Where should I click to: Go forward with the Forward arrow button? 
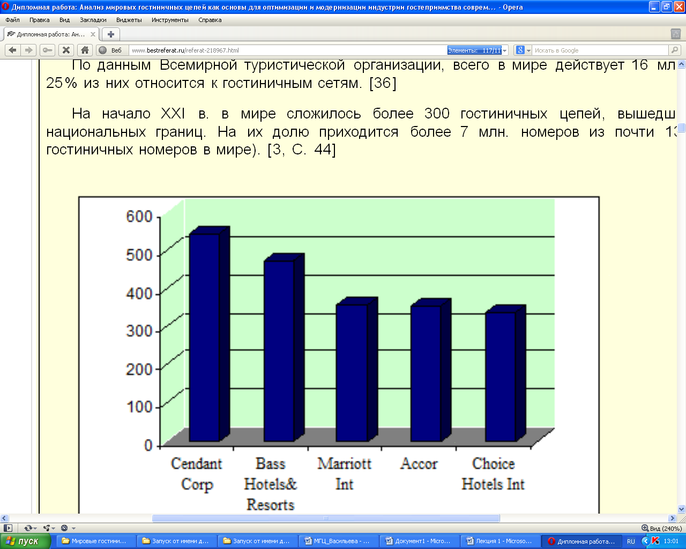29,50
